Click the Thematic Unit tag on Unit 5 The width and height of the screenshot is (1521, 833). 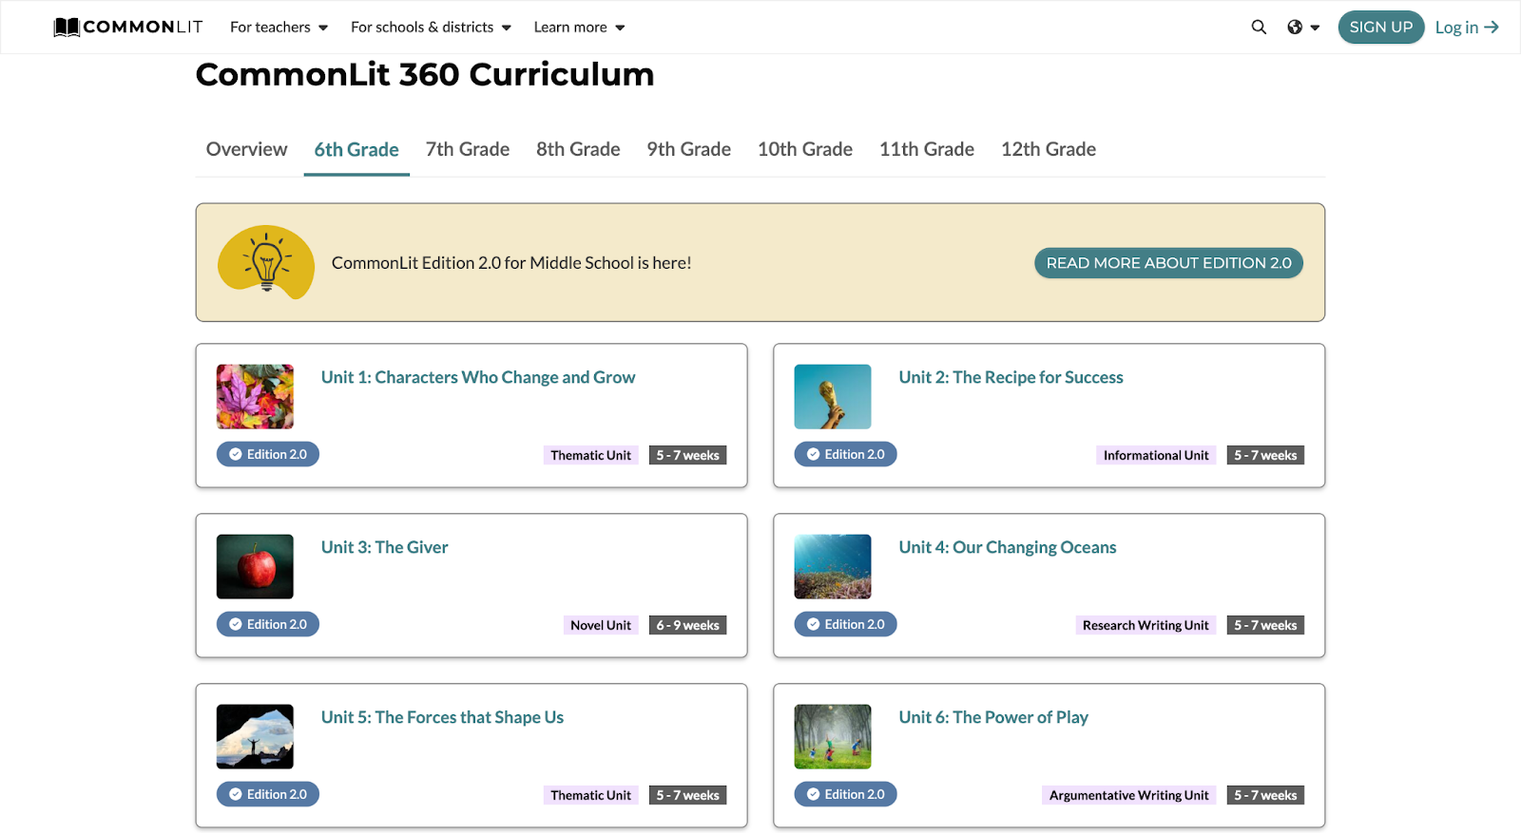click(590, 795)
